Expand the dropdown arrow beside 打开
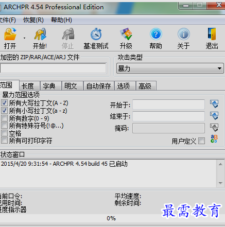Image resolution: width=225 pixels, height=227 pixels. (24, 38)
